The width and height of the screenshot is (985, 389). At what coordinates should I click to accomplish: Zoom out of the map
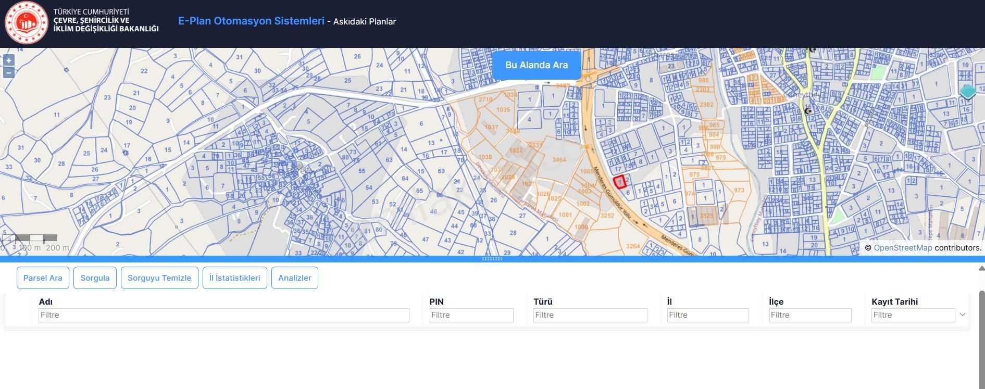8,72
